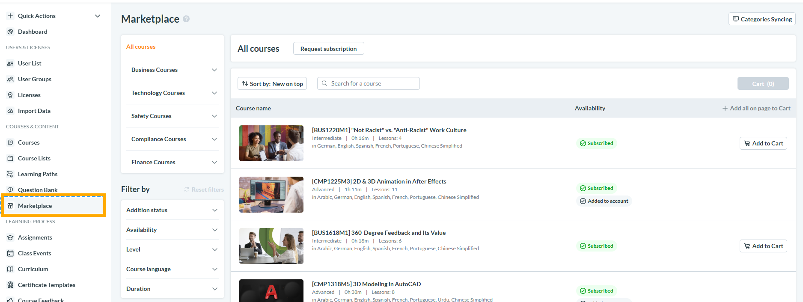Open the Sort by New on top selector
The height and width of the screenshot is (302, 803).
(272, 84)
